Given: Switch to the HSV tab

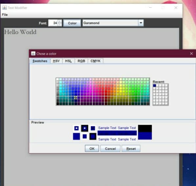Looking at the screenshot, I should pyautogui.click(x=56, y=61).
